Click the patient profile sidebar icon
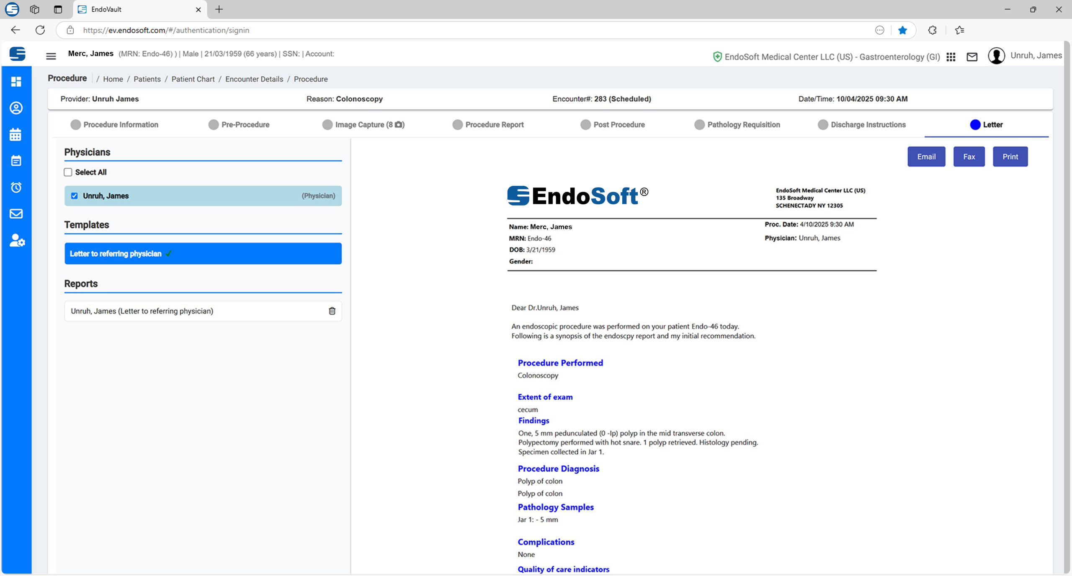1072x576 pixels. tap(16, 108)
